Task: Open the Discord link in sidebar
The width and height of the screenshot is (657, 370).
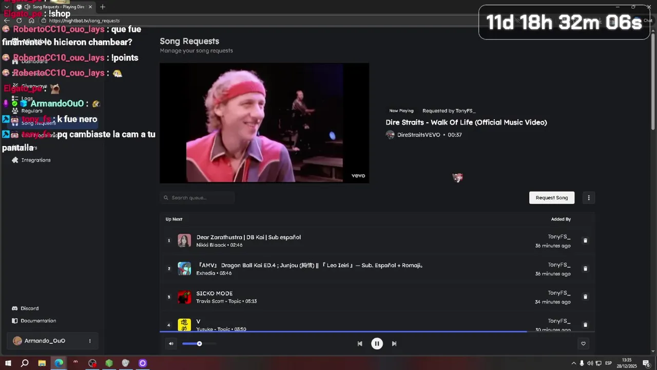Action: (29, 308)
